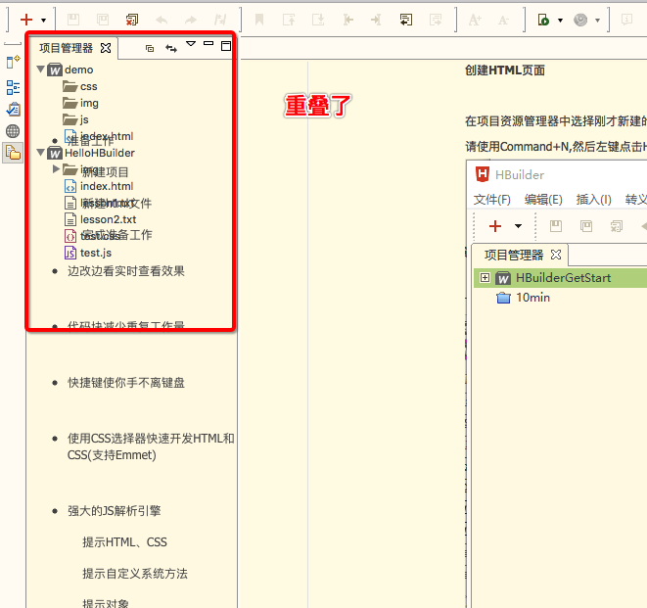Expand the img folder under HelloHBuilder
The height and width of the screenshot is (608, 647).
pyautogui.click(x=56, y=168)
